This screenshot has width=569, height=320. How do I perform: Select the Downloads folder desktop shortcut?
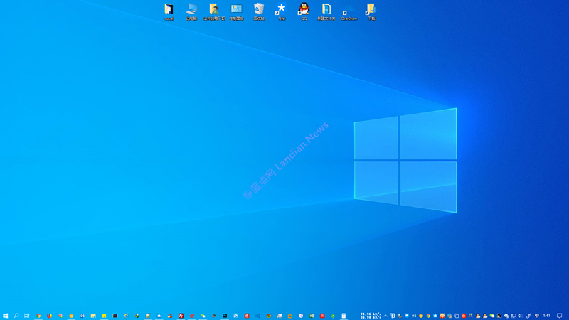(371, 11)
